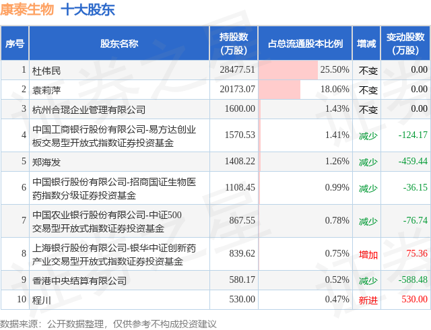This screenshot has height=330, width=431.
Task: Select the 变动股数(万股) column header
Action: click(x=405, y=44)
